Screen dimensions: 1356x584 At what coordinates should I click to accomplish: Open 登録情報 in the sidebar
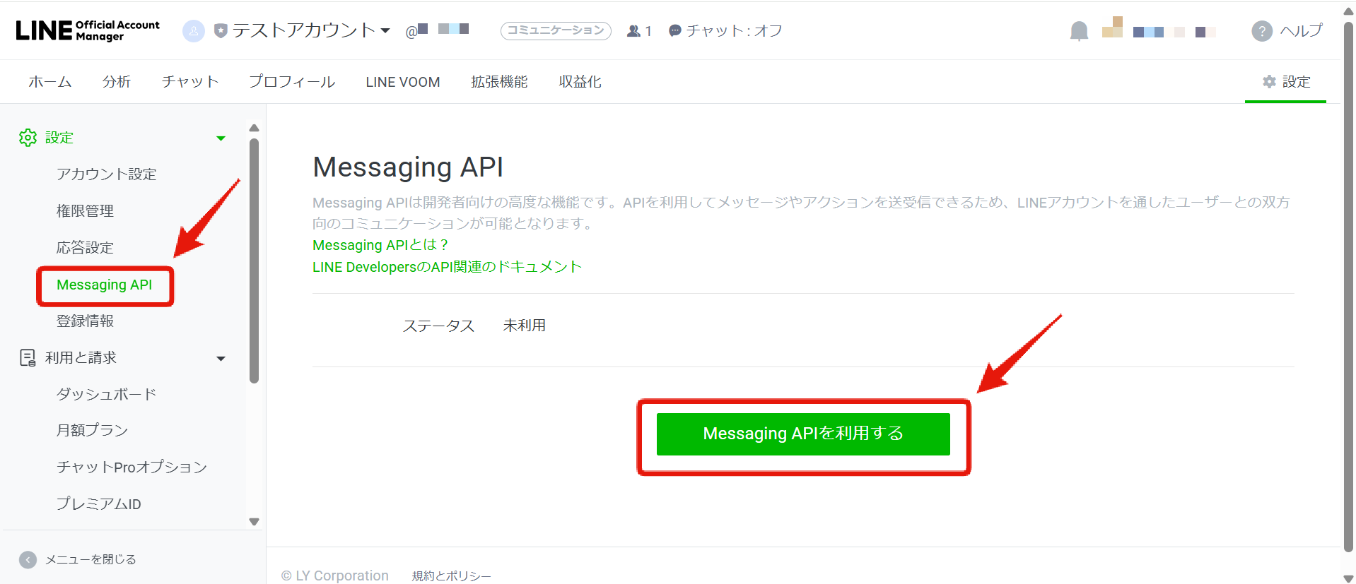coord(85,321)
